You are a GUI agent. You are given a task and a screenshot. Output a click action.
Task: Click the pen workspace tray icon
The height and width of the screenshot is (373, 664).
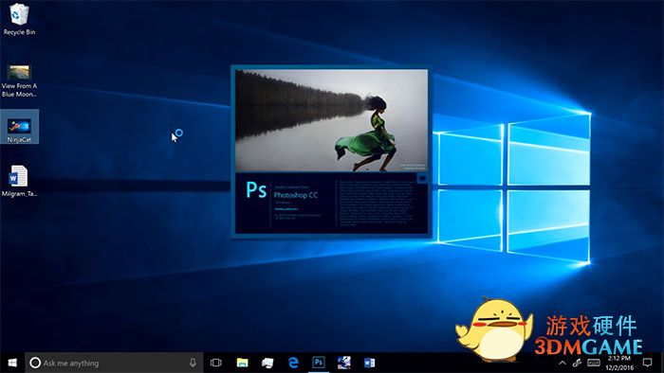click(577, 363)
